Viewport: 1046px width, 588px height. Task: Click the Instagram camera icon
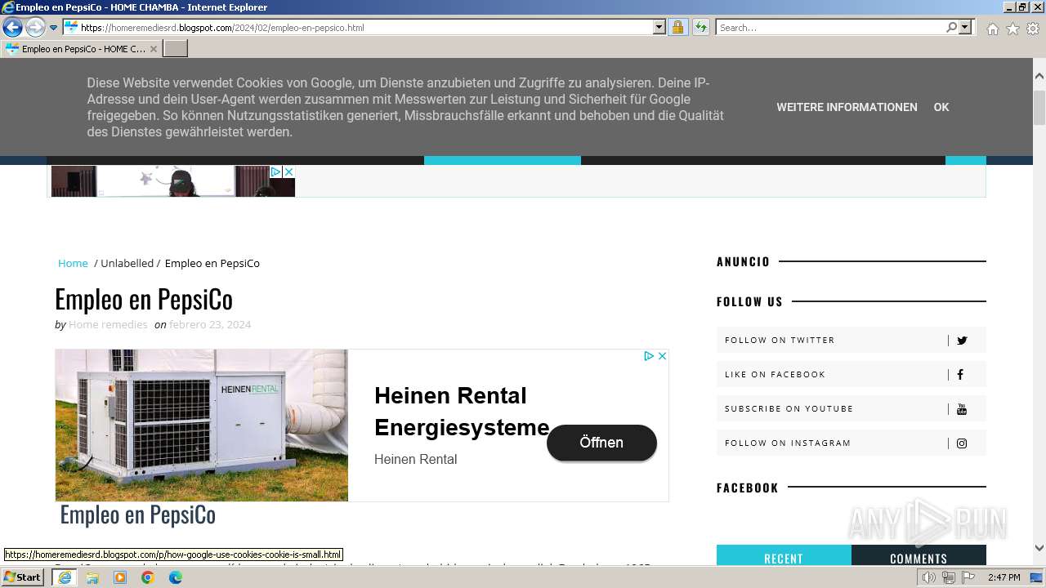click(x=962, y=443)
